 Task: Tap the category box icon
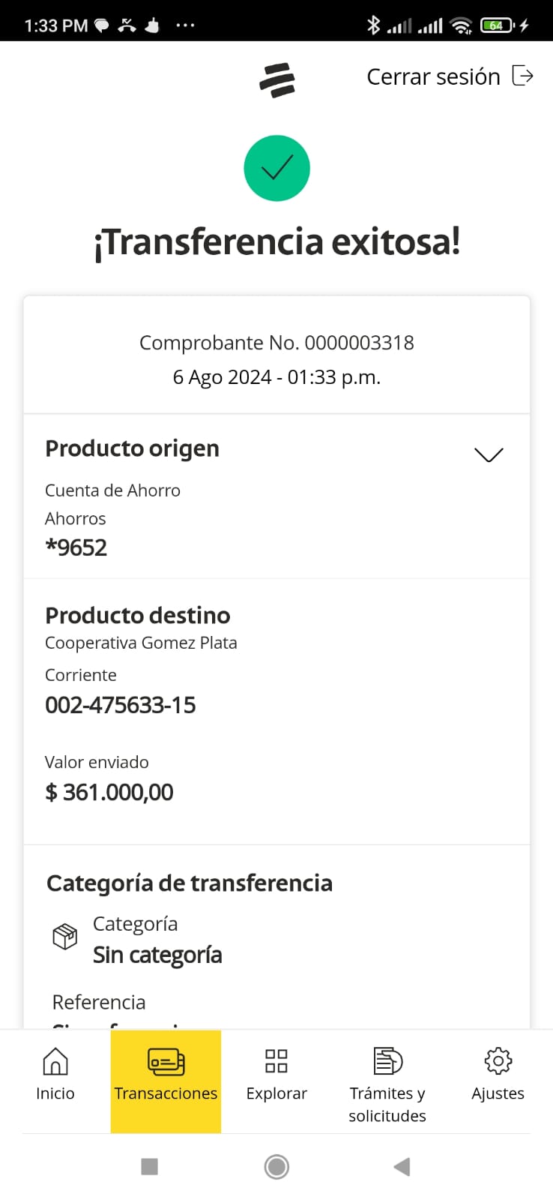tap(65, 936)
